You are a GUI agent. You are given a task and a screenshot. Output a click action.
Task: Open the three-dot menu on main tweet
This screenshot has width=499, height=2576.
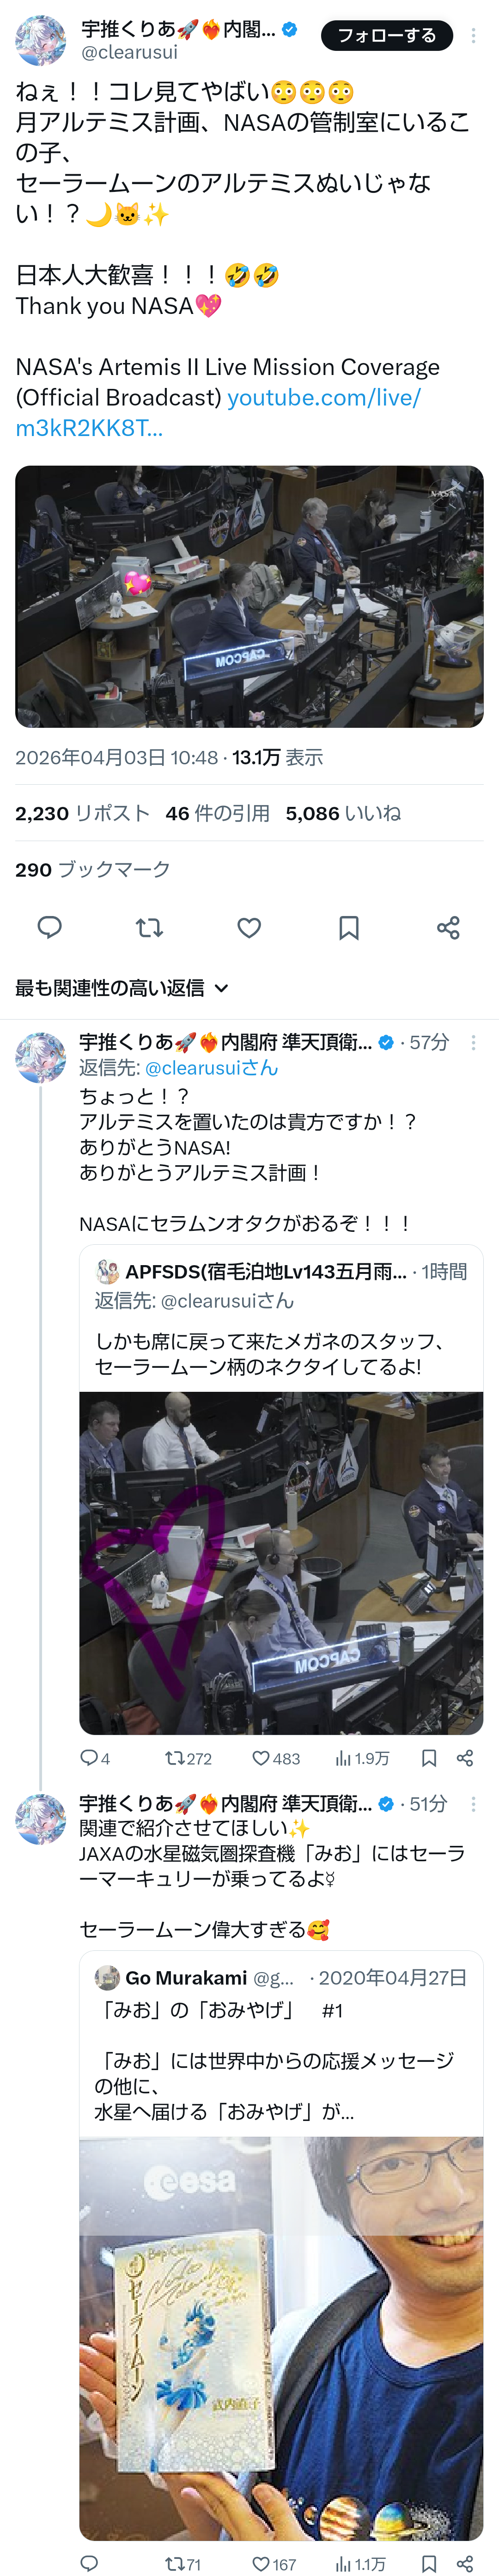[x=473, y=35]
